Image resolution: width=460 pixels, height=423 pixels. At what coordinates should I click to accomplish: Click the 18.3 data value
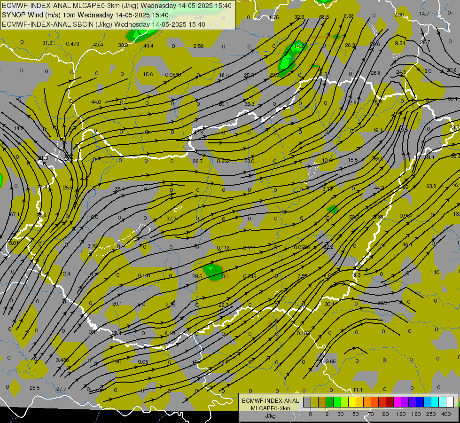[356, 275]
